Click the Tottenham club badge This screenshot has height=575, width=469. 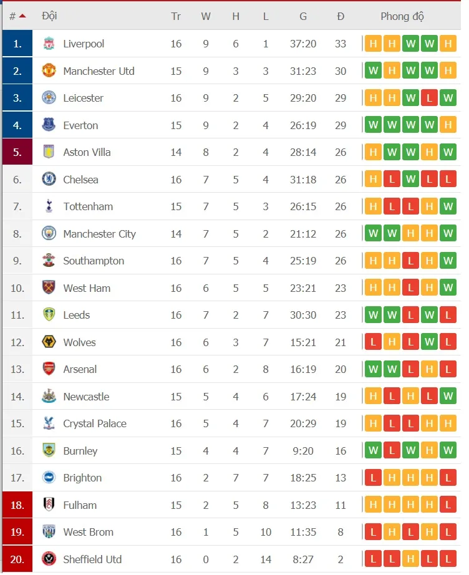click(x=49, y=206)
